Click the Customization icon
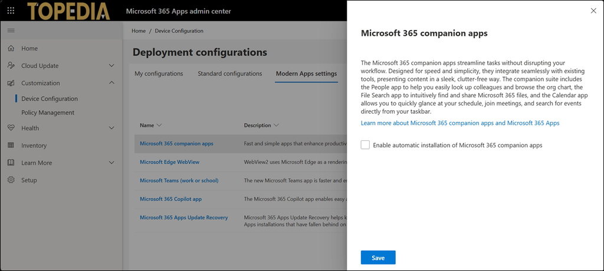Viewport: 604px width, 271px height. pyautogui.click(x=11, y=83)
